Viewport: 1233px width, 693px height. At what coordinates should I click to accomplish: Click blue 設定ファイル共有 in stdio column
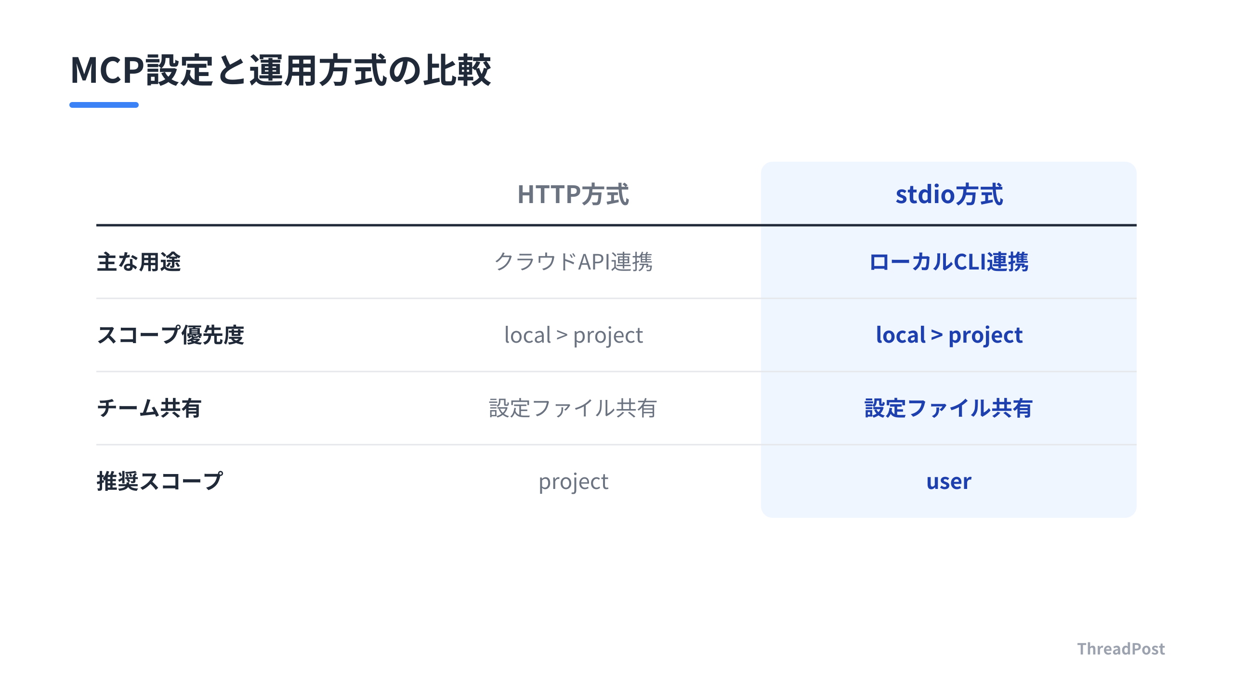point(949,408)
